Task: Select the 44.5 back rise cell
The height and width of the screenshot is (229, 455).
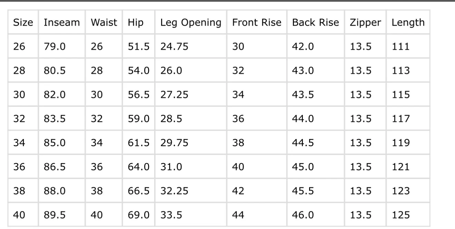Action: (303, 143)
